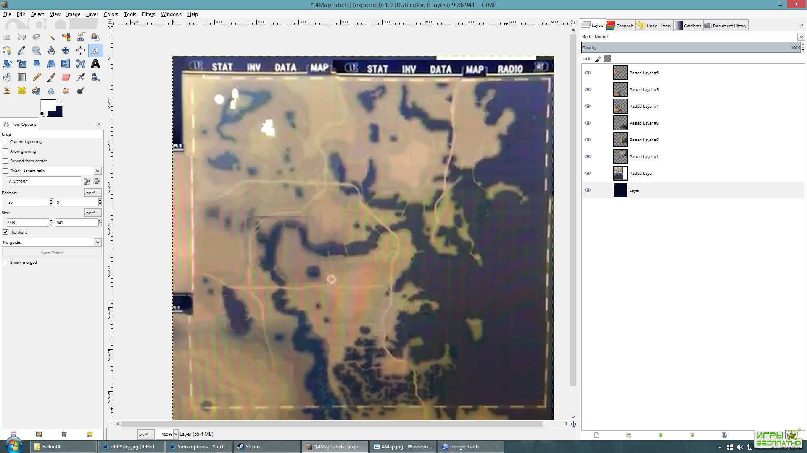Switch to the Undo History tab
The width and height of the screenshot is (807, 453).
click(654, 26)
